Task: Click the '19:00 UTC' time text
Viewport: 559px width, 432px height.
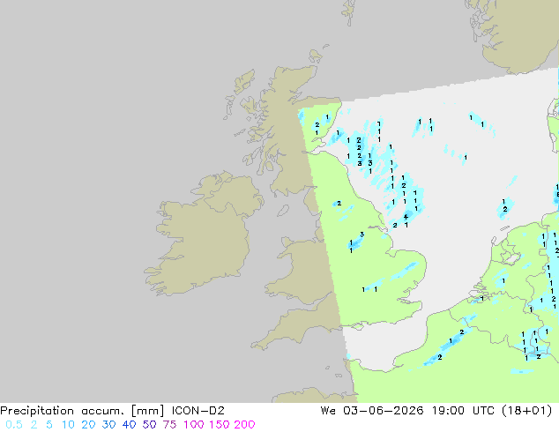Action: pos(463,411)
